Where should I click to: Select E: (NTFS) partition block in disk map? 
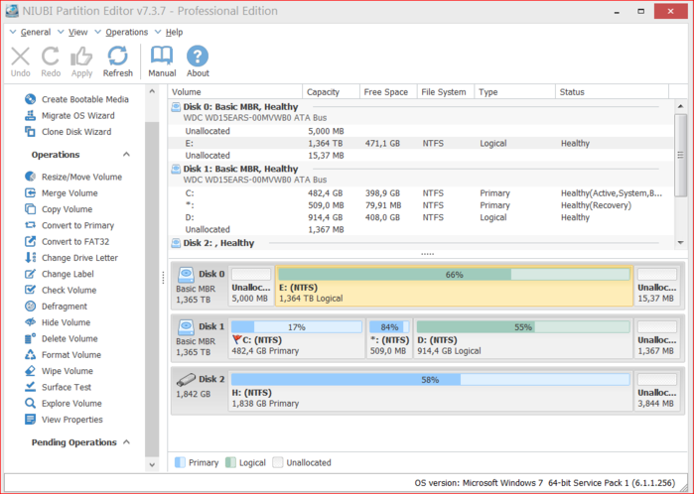[x=454, y=286]
